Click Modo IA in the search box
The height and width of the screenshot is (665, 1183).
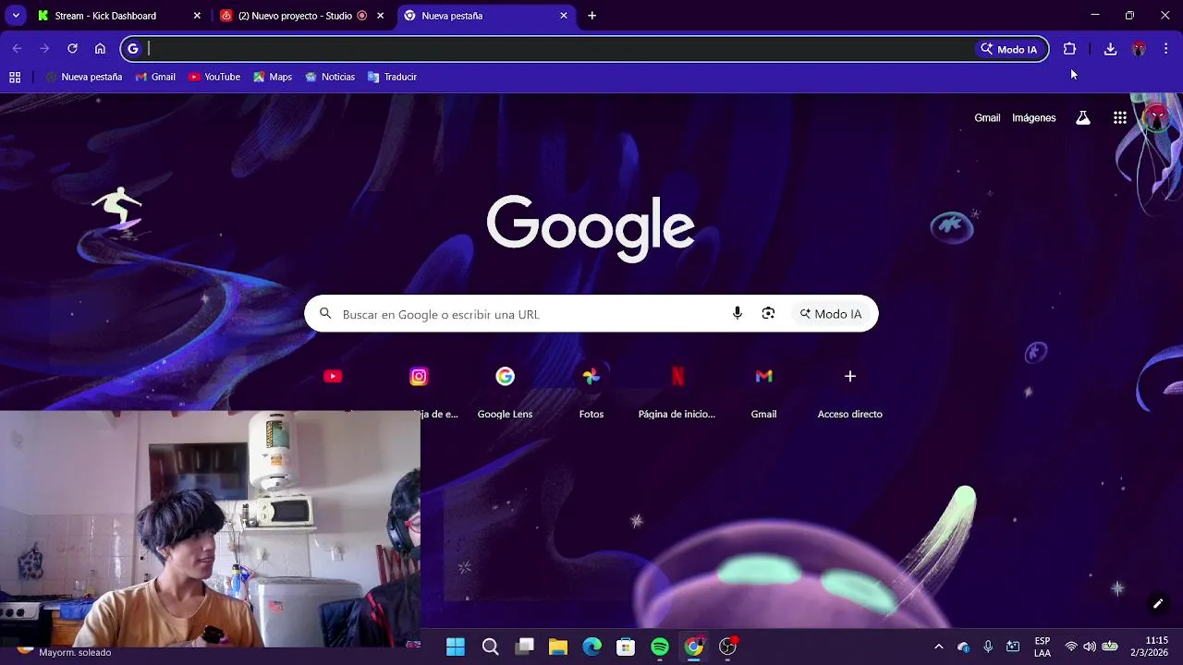[831, 314]
